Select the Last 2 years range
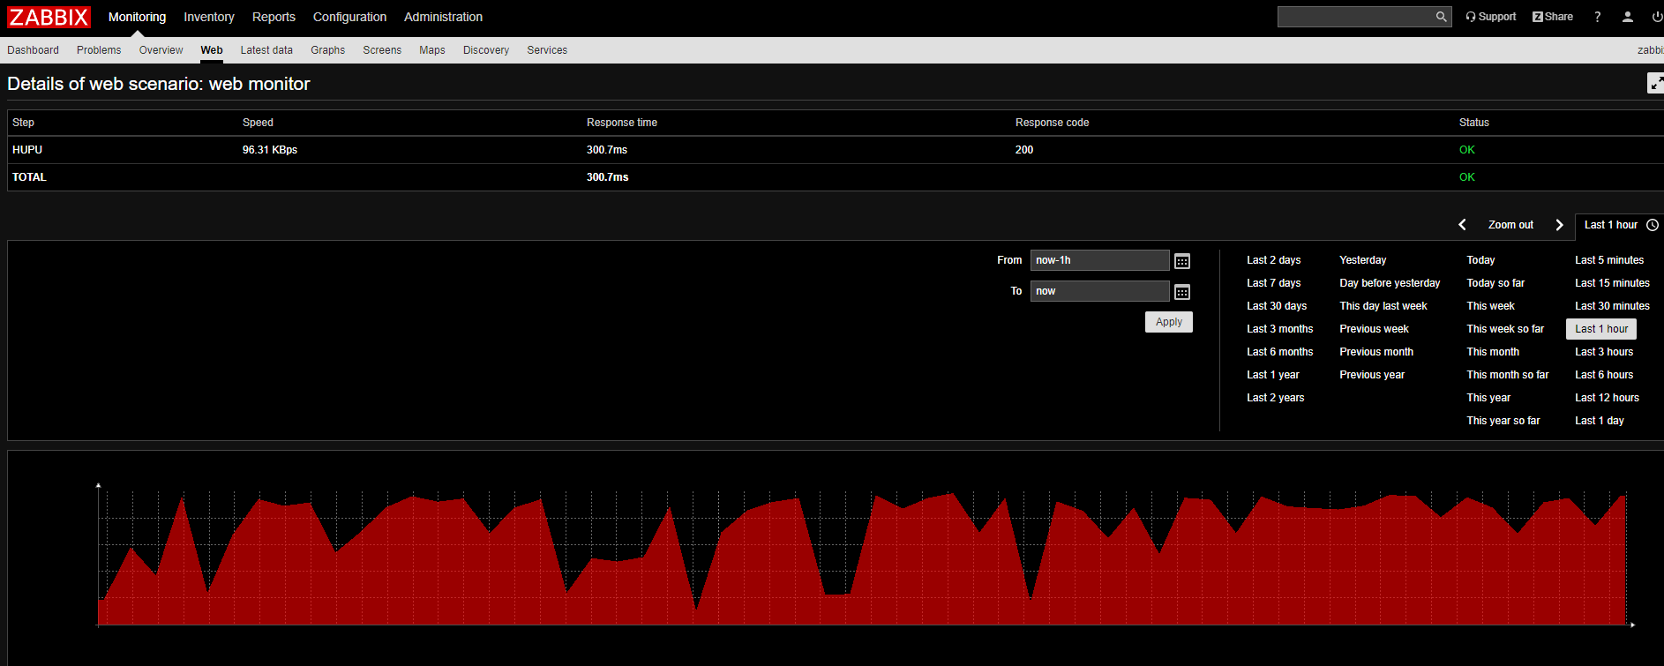This screenshot has height=666, width=1664. point(1275,398)
